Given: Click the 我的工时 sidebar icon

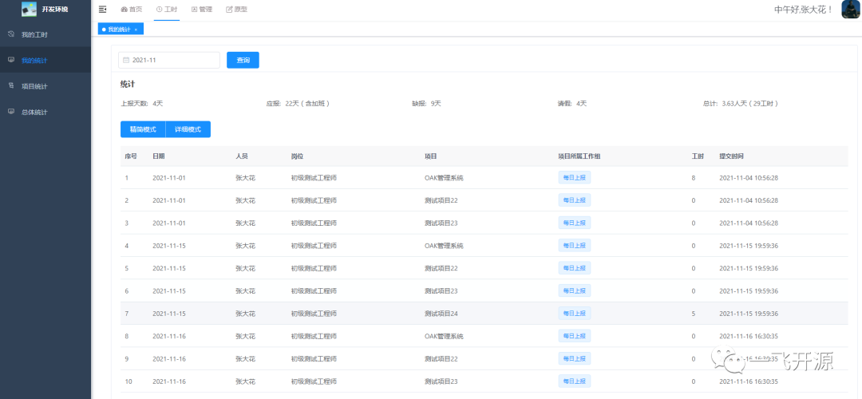Looking at the screenshot, I should click(11, 34).
